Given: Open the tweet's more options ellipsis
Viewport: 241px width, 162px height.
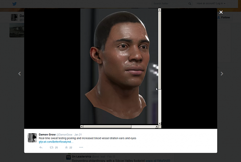Looking at the screenshot, I should [81, 147].
